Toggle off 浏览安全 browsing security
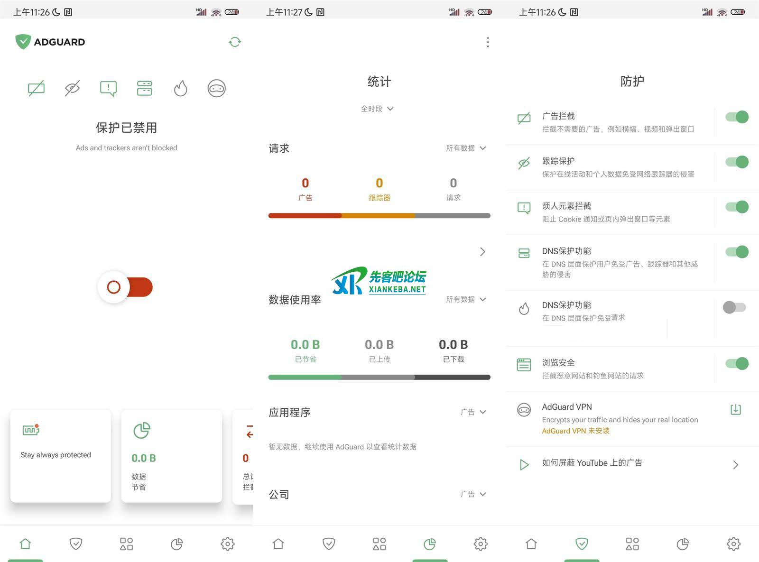759x562 pixels. (x=736, y=364)
